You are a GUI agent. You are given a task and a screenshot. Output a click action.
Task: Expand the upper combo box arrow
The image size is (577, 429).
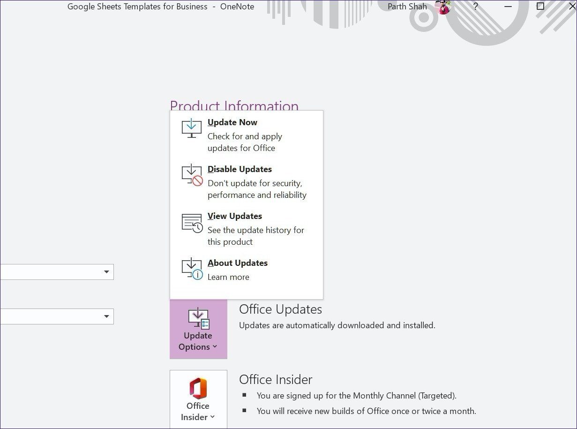(x=106, y=272)
